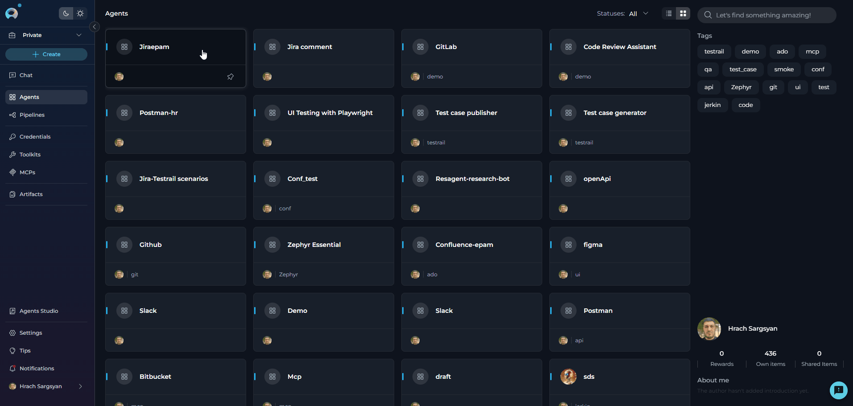This screenshot has height=406, width=853.
Task: Click the Jira-Testrail scenarios icon
Action: [124, 179]
